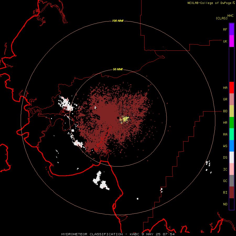
Task: Click the GC gray legend swatch
Action: [x=232, y=181]
